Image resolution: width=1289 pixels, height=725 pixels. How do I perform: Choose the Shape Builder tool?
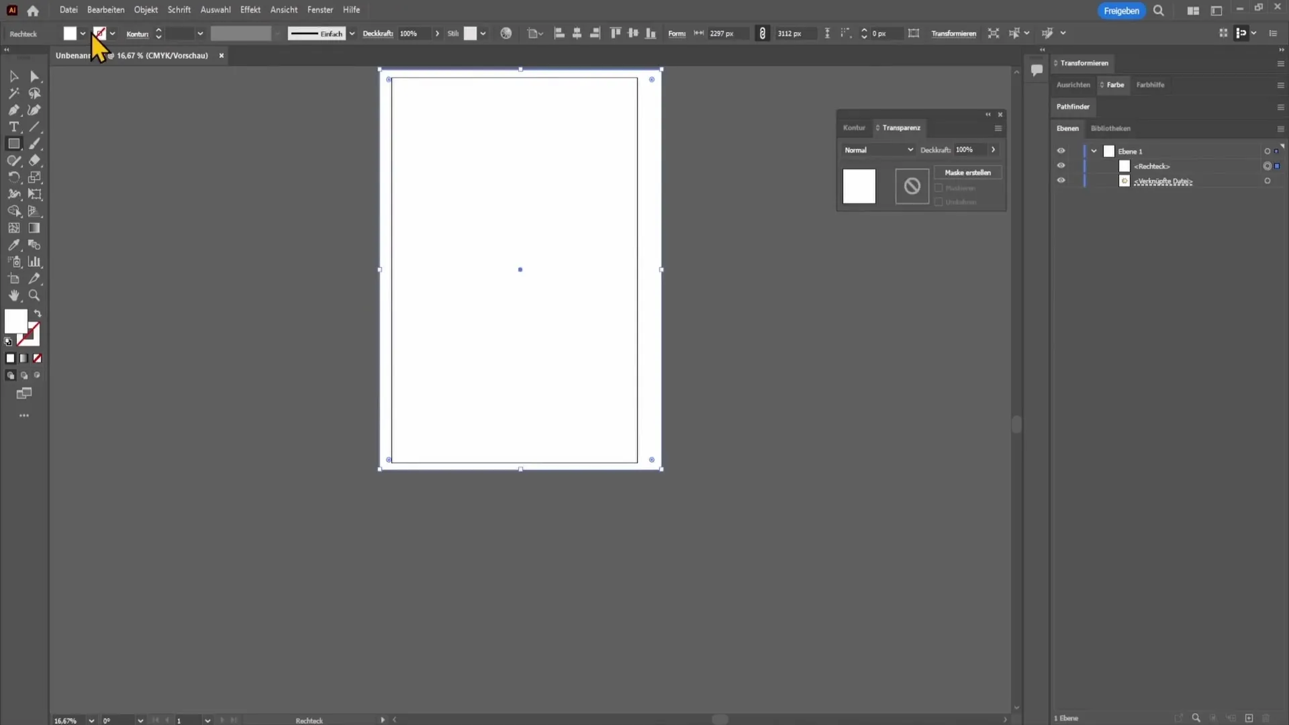pyautogui.click(x=13, y=211)
